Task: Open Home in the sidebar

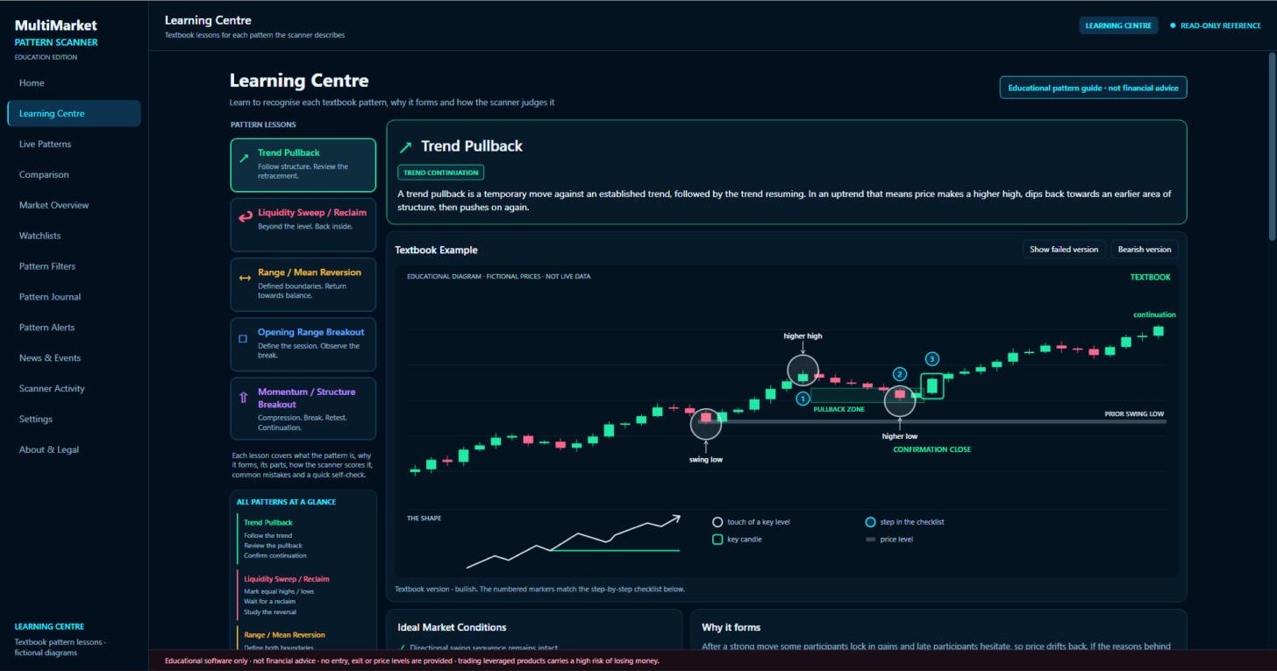Action: pyautogui.click(x=74, y=83)
